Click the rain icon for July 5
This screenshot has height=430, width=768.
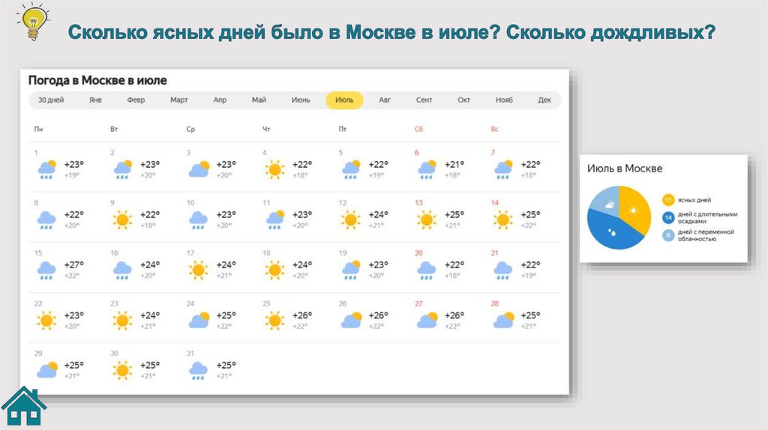pyautogui.click(x=351, y=169)
